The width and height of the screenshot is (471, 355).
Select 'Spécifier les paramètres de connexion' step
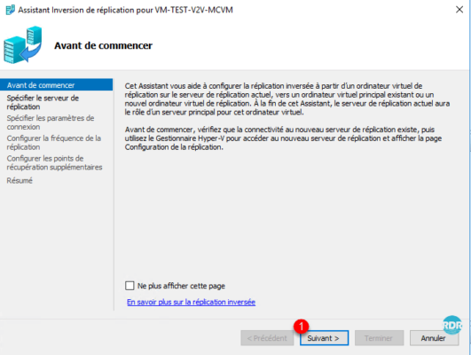pos(51,122)
